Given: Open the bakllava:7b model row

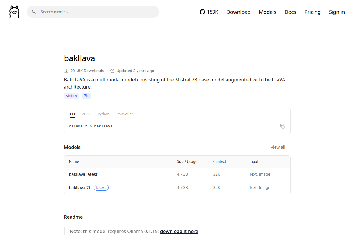Looking at the screenshot, I should coord(177,188).
